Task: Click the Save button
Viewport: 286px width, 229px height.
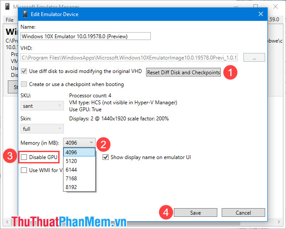Action: [x=195, y=212]
